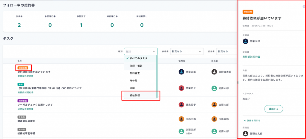The height and width of the screenshot is (139, 306).
Task: Click the 法務二郎 requester avatar icon
Action: click(x=181, y=119)
